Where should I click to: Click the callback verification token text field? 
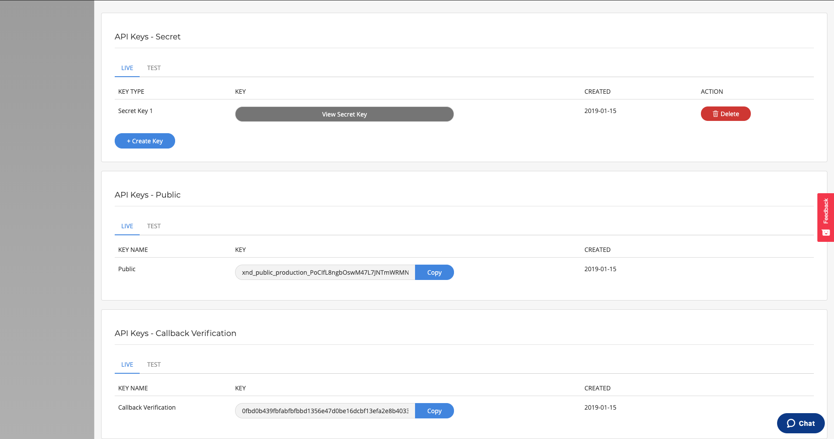(325, 411)
